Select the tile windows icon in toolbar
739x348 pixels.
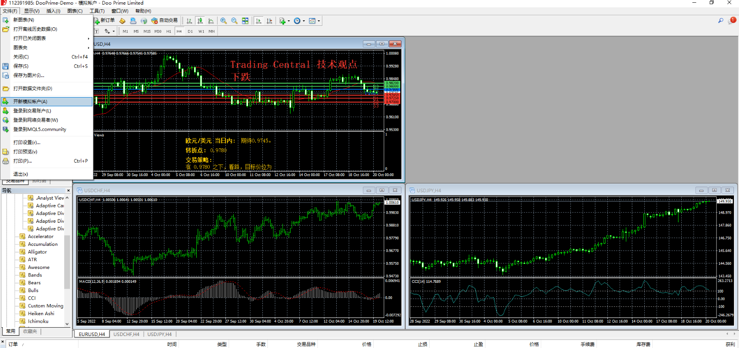245,21
